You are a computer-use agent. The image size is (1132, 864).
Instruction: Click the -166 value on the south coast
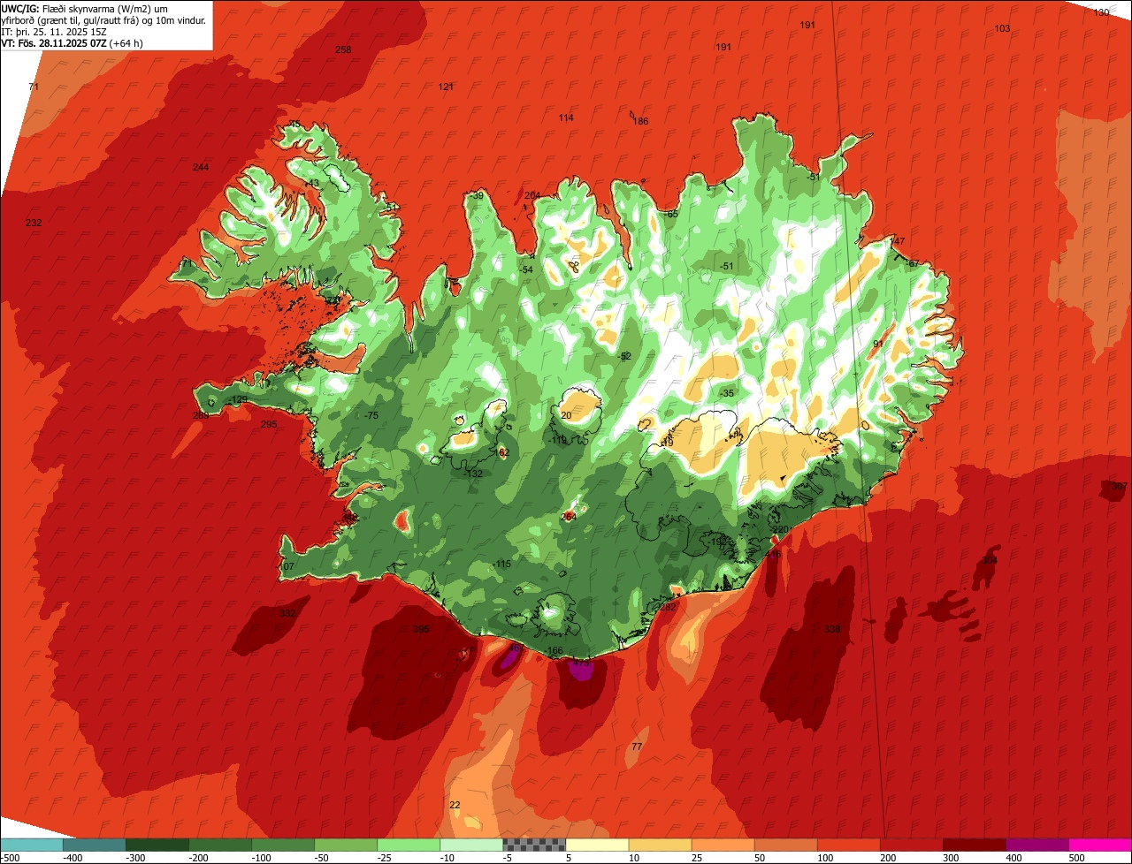tap(554, 651)
